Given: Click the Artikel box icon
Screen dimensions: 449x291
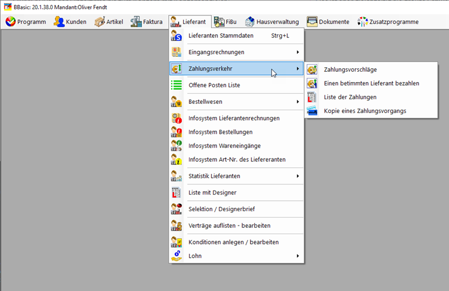Looking at the screenshot, I should tap(100, 22).
